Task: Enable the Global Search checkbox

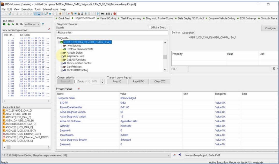Action: point(150,27)
